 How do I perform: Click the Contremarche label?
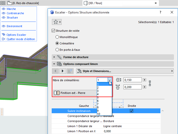click(x=15, y=13)
